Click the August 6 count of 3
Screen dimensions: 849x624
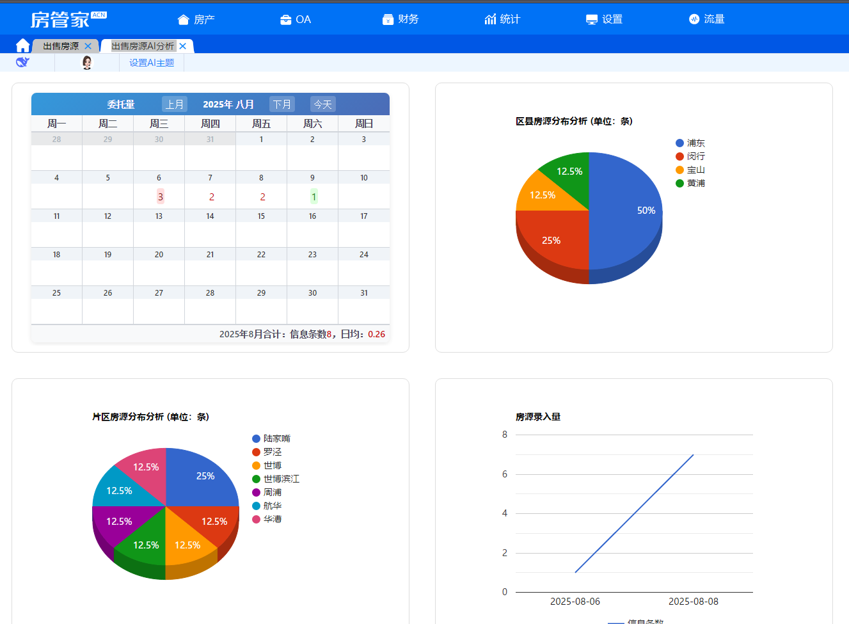coord(160,196)
